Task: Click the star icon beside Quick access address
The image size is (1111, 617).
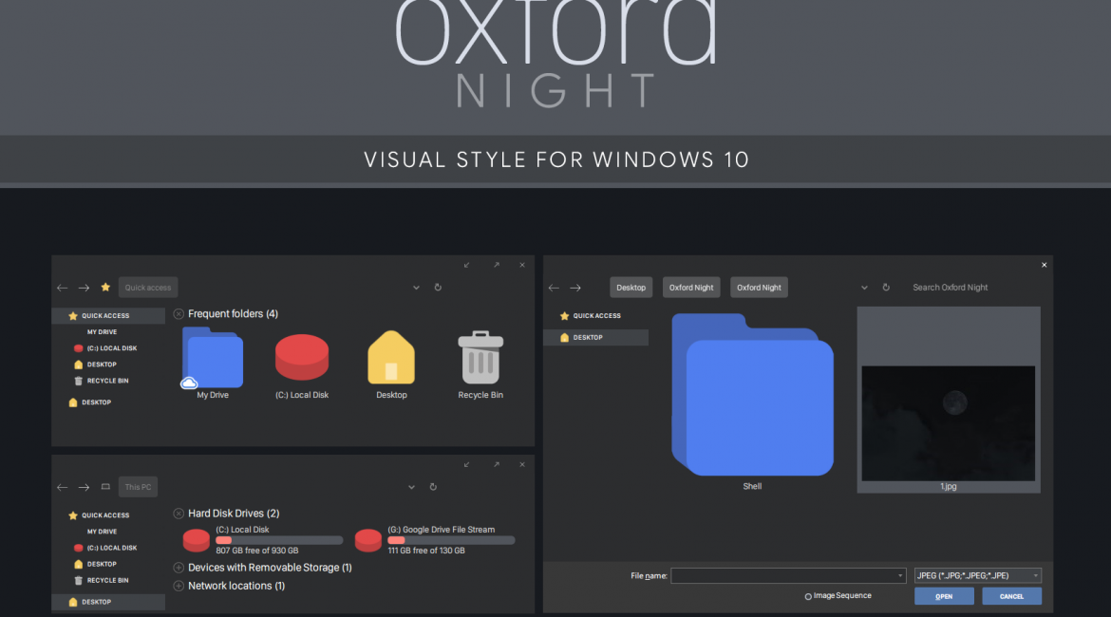Action: point(105,287)
